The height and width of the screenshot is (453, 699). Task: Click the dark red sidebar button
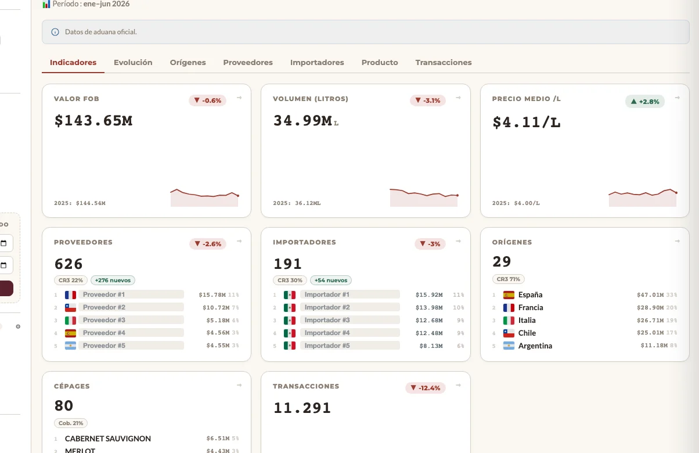pyautogui.click(x=6, y=289)
